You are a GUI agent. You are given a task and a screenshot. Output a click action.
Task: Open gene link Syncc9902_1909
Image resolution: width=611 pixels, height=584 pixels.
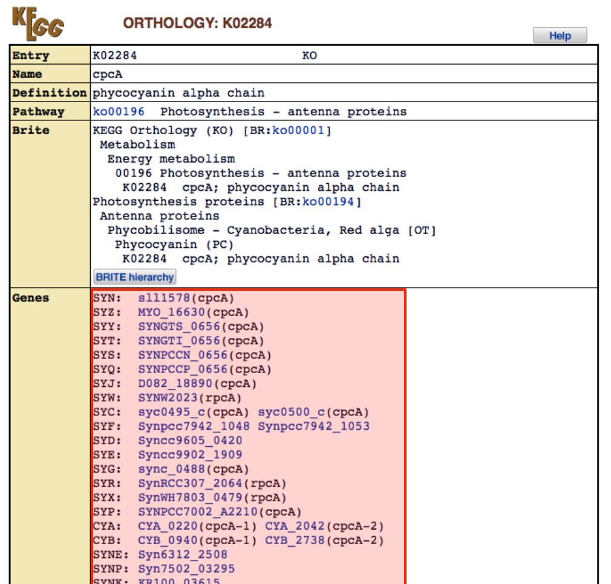(x=190, y=455)
